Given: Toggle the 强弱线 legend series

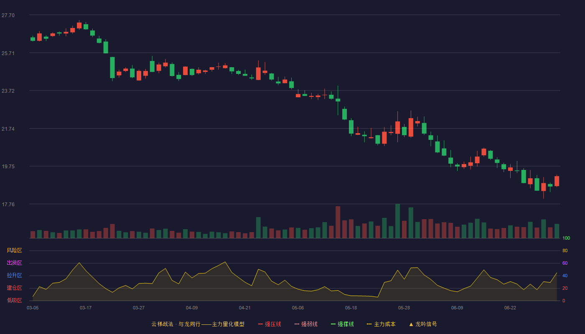Looking at the screenshot, I should pyautogui.click(x=306, y=324).
